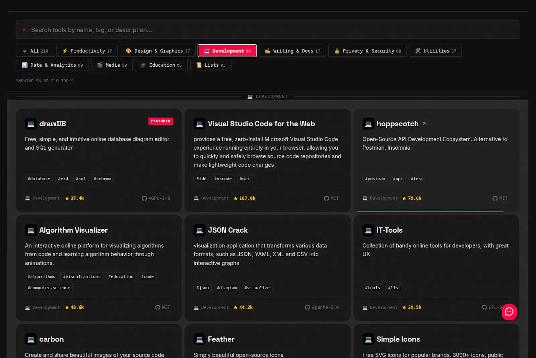Open the carbon tool title
This screenshot has height=358, width=536.
tap(52, 339)
